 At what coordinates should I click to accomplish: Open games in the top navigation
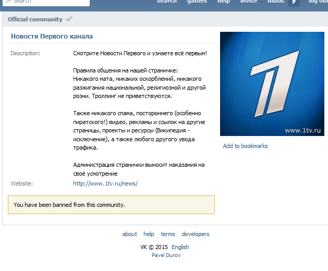[x=197, y=2]
